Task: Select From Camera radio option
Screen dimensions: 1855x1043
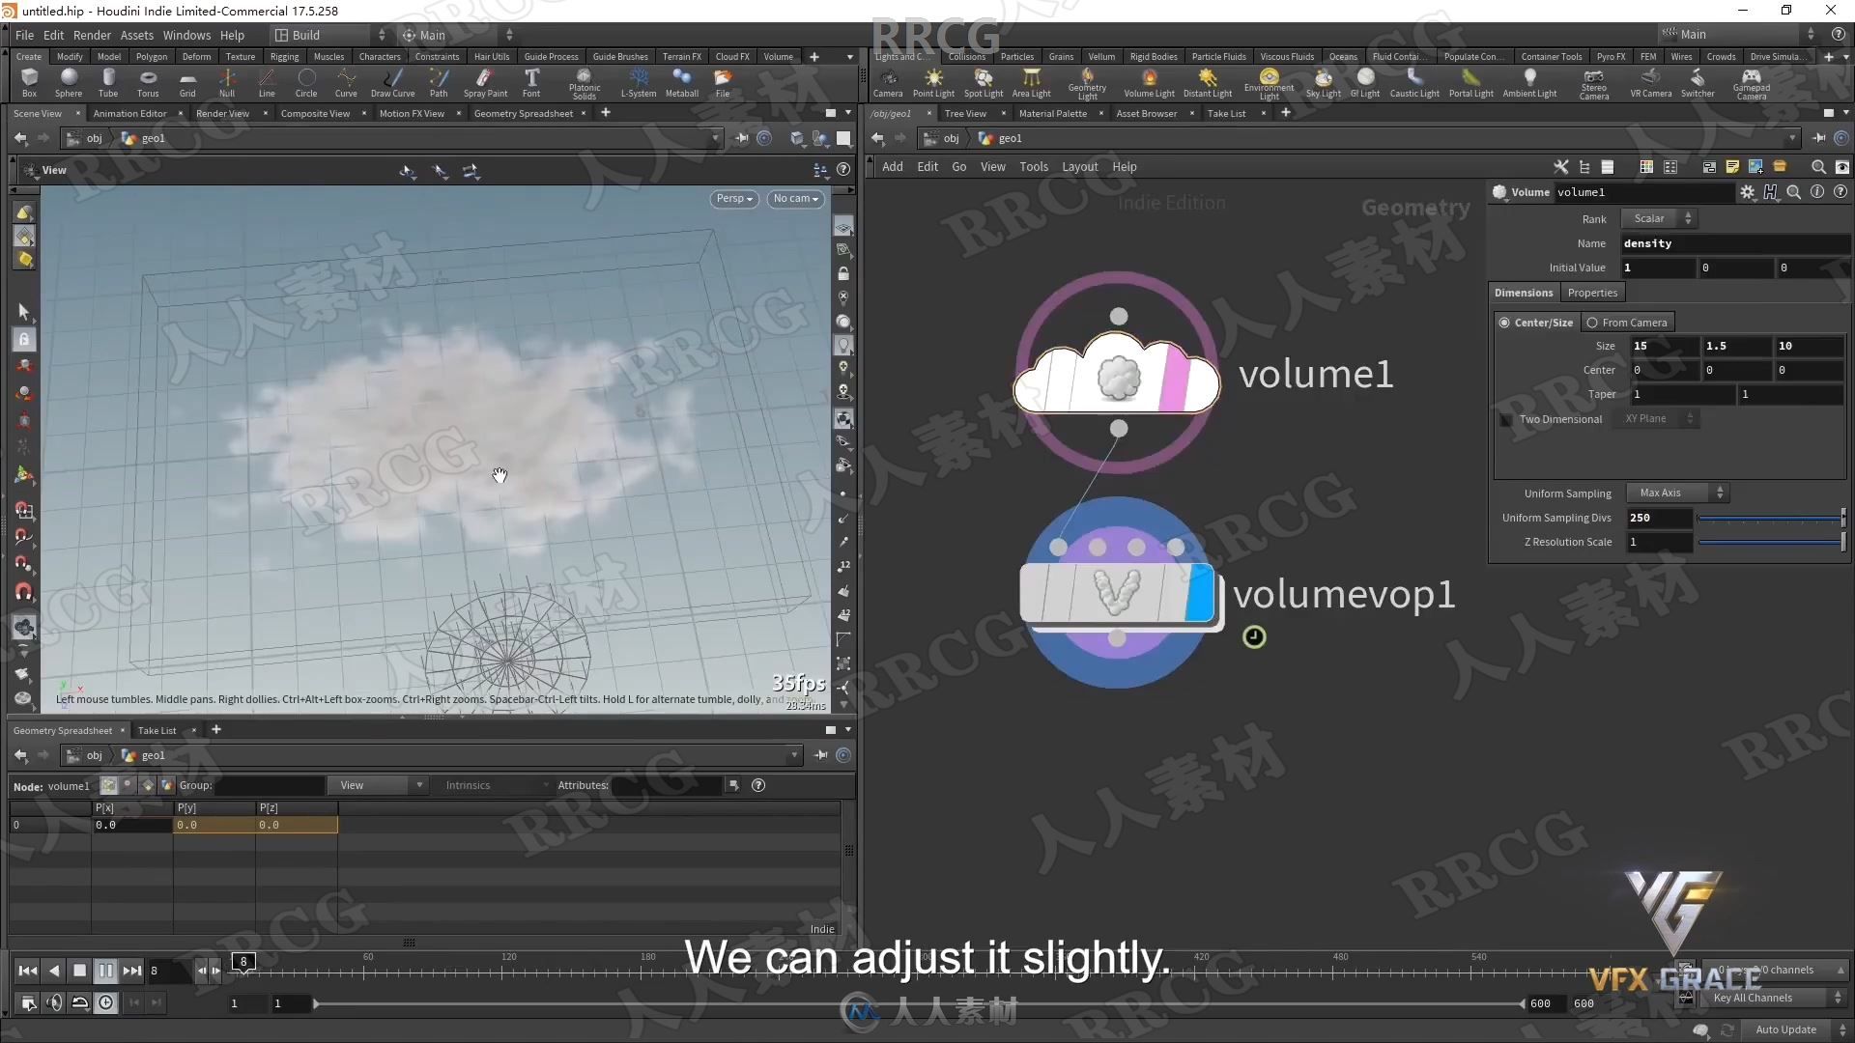Action: click(x=1626, y=323)
